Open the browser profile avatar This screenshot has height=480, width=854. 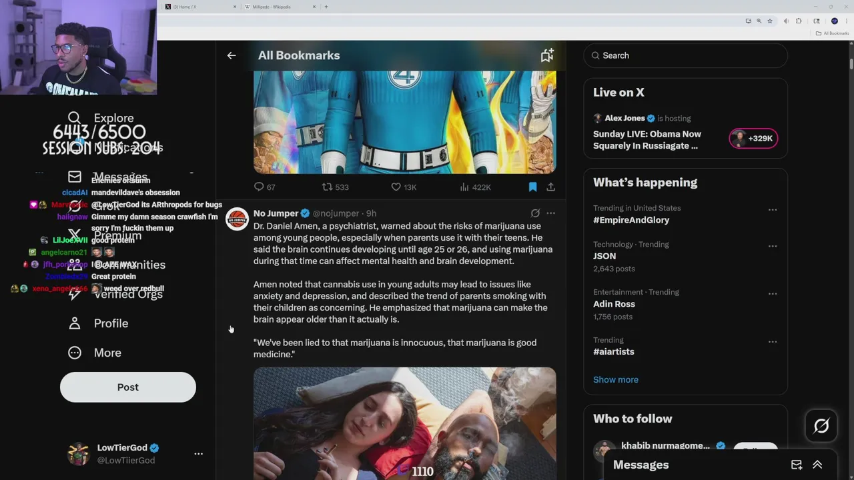(x=835, y=21)
